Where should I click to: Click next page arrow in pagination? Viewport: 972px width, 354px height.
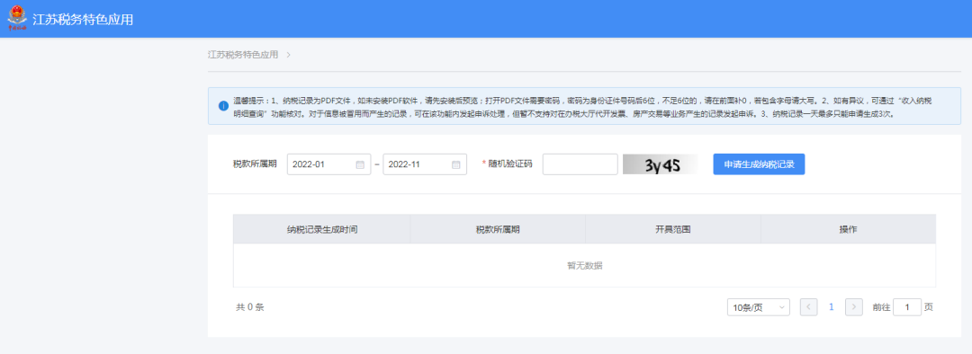(854, 307)
